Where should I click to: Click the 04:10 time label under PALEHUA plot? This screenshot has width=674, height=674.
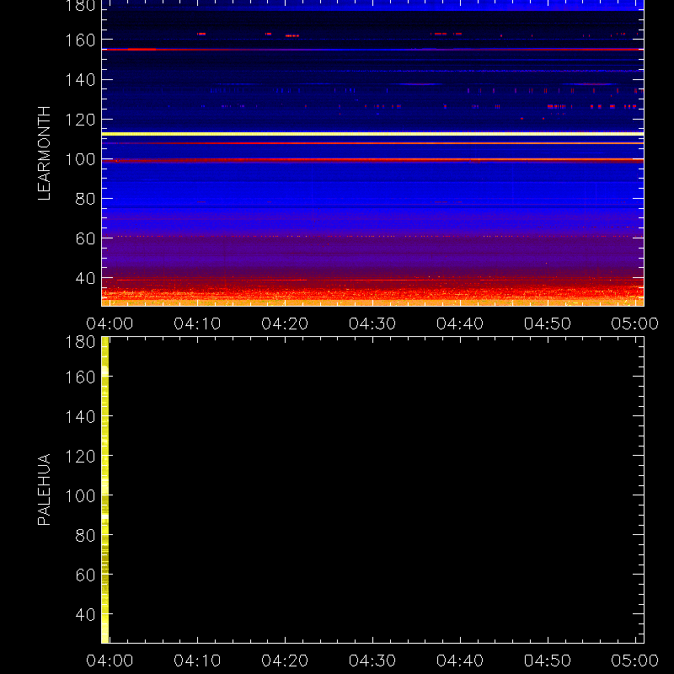pos(197,661)
